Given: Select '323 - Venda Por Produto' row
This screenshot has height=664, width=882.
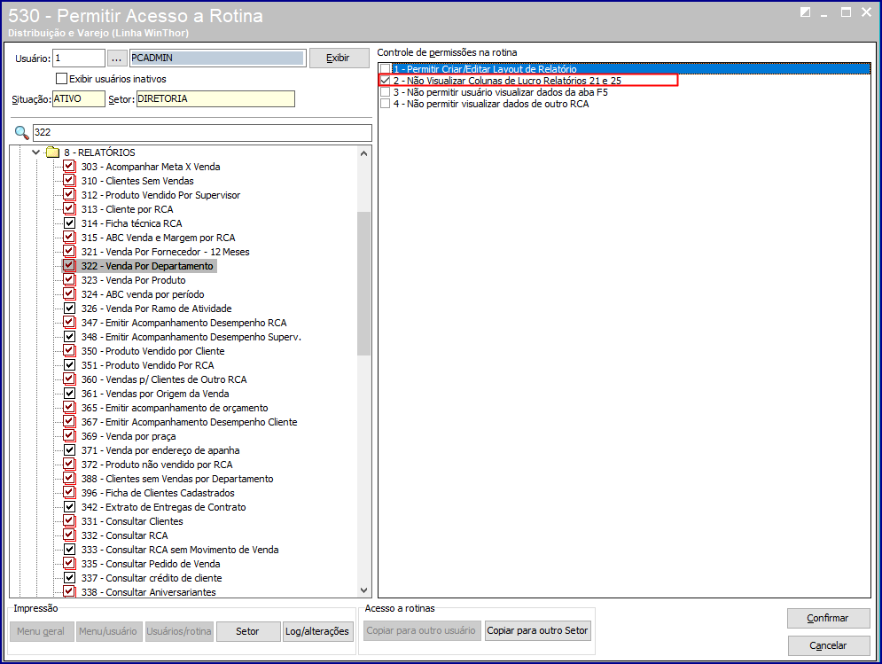Looking at the screenshot, I should coord(133,280).
